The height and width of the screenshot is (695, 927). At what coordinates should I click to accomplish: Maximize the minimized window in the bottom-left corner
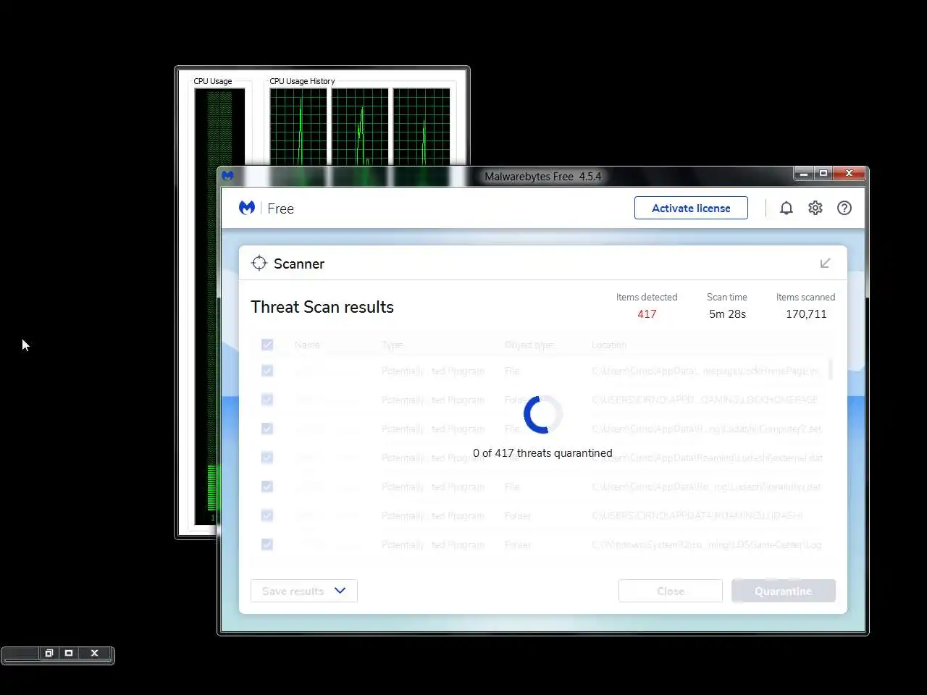[69, 653]
